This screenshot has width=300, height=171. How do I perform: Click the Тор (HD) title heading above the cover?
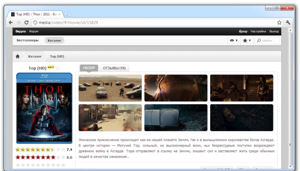(37, 68)
